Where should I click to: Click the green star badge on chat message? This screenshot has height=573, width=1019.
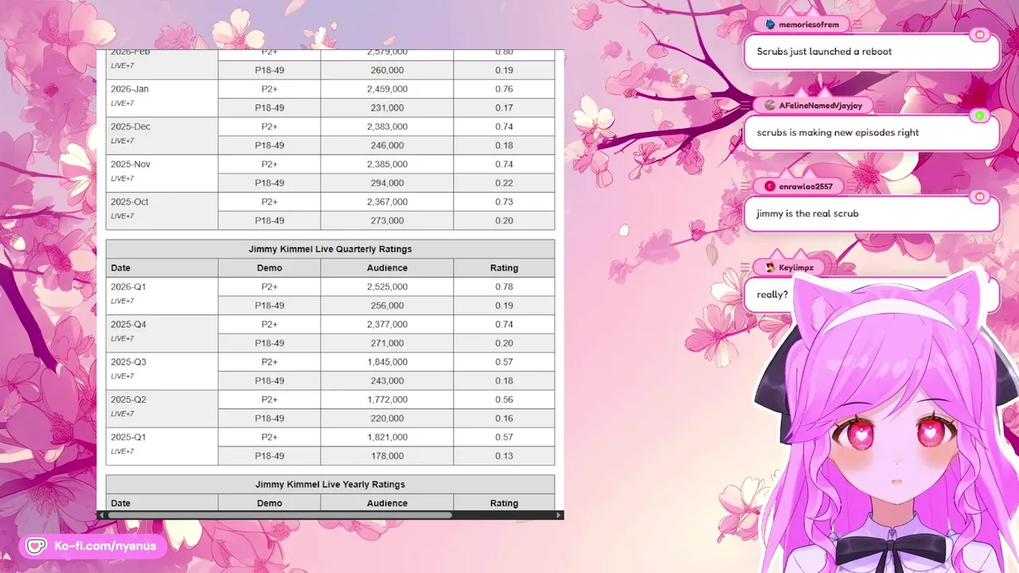(980, 115)
